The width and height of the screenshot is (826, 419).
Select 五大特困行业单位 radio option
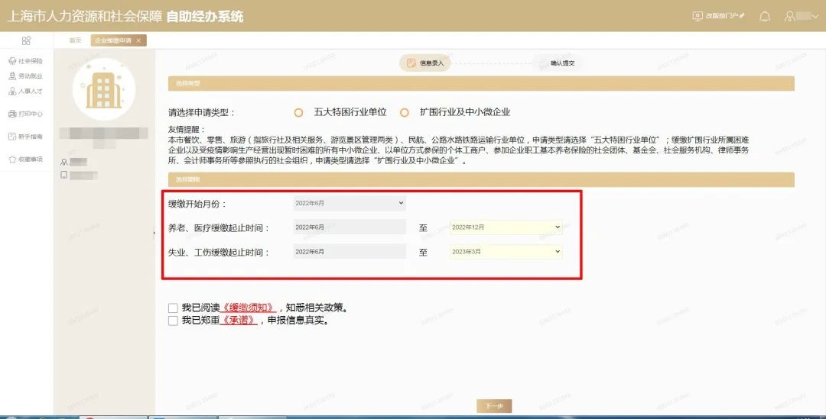299,112
